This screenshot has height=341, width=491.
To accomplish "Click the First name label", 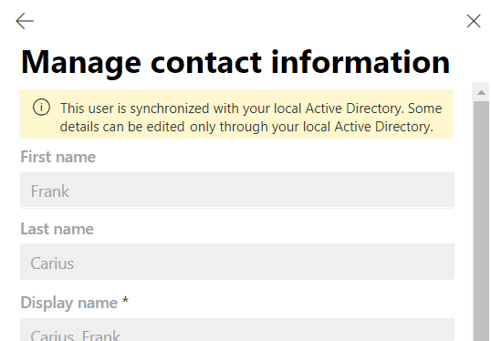I will click(x=57, y=157).
